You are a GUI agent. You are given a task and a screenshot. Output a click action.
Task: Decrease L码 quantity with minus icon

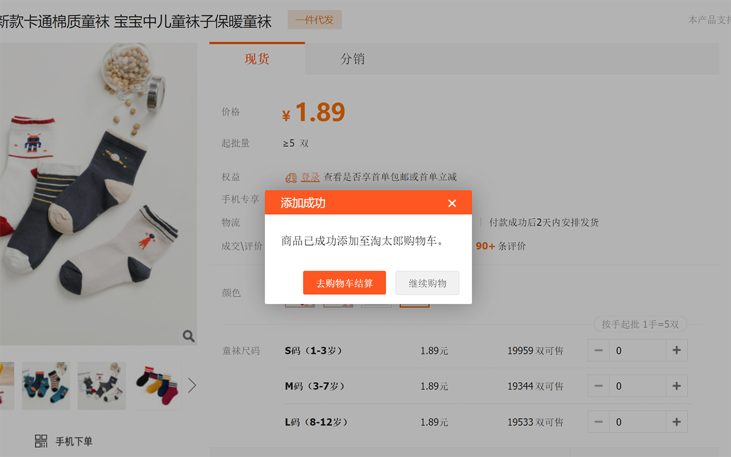(x=599, y=422)
